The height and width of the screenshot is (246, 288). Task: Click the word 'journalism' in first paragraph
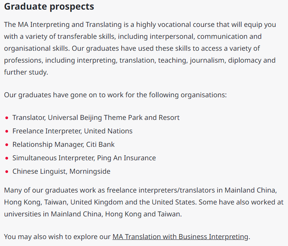(x=208, y=60)
